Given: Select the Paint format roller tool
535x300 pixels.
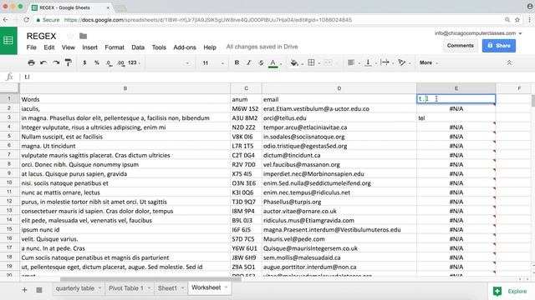Looking at the screenshot, I should pos(69,62).
